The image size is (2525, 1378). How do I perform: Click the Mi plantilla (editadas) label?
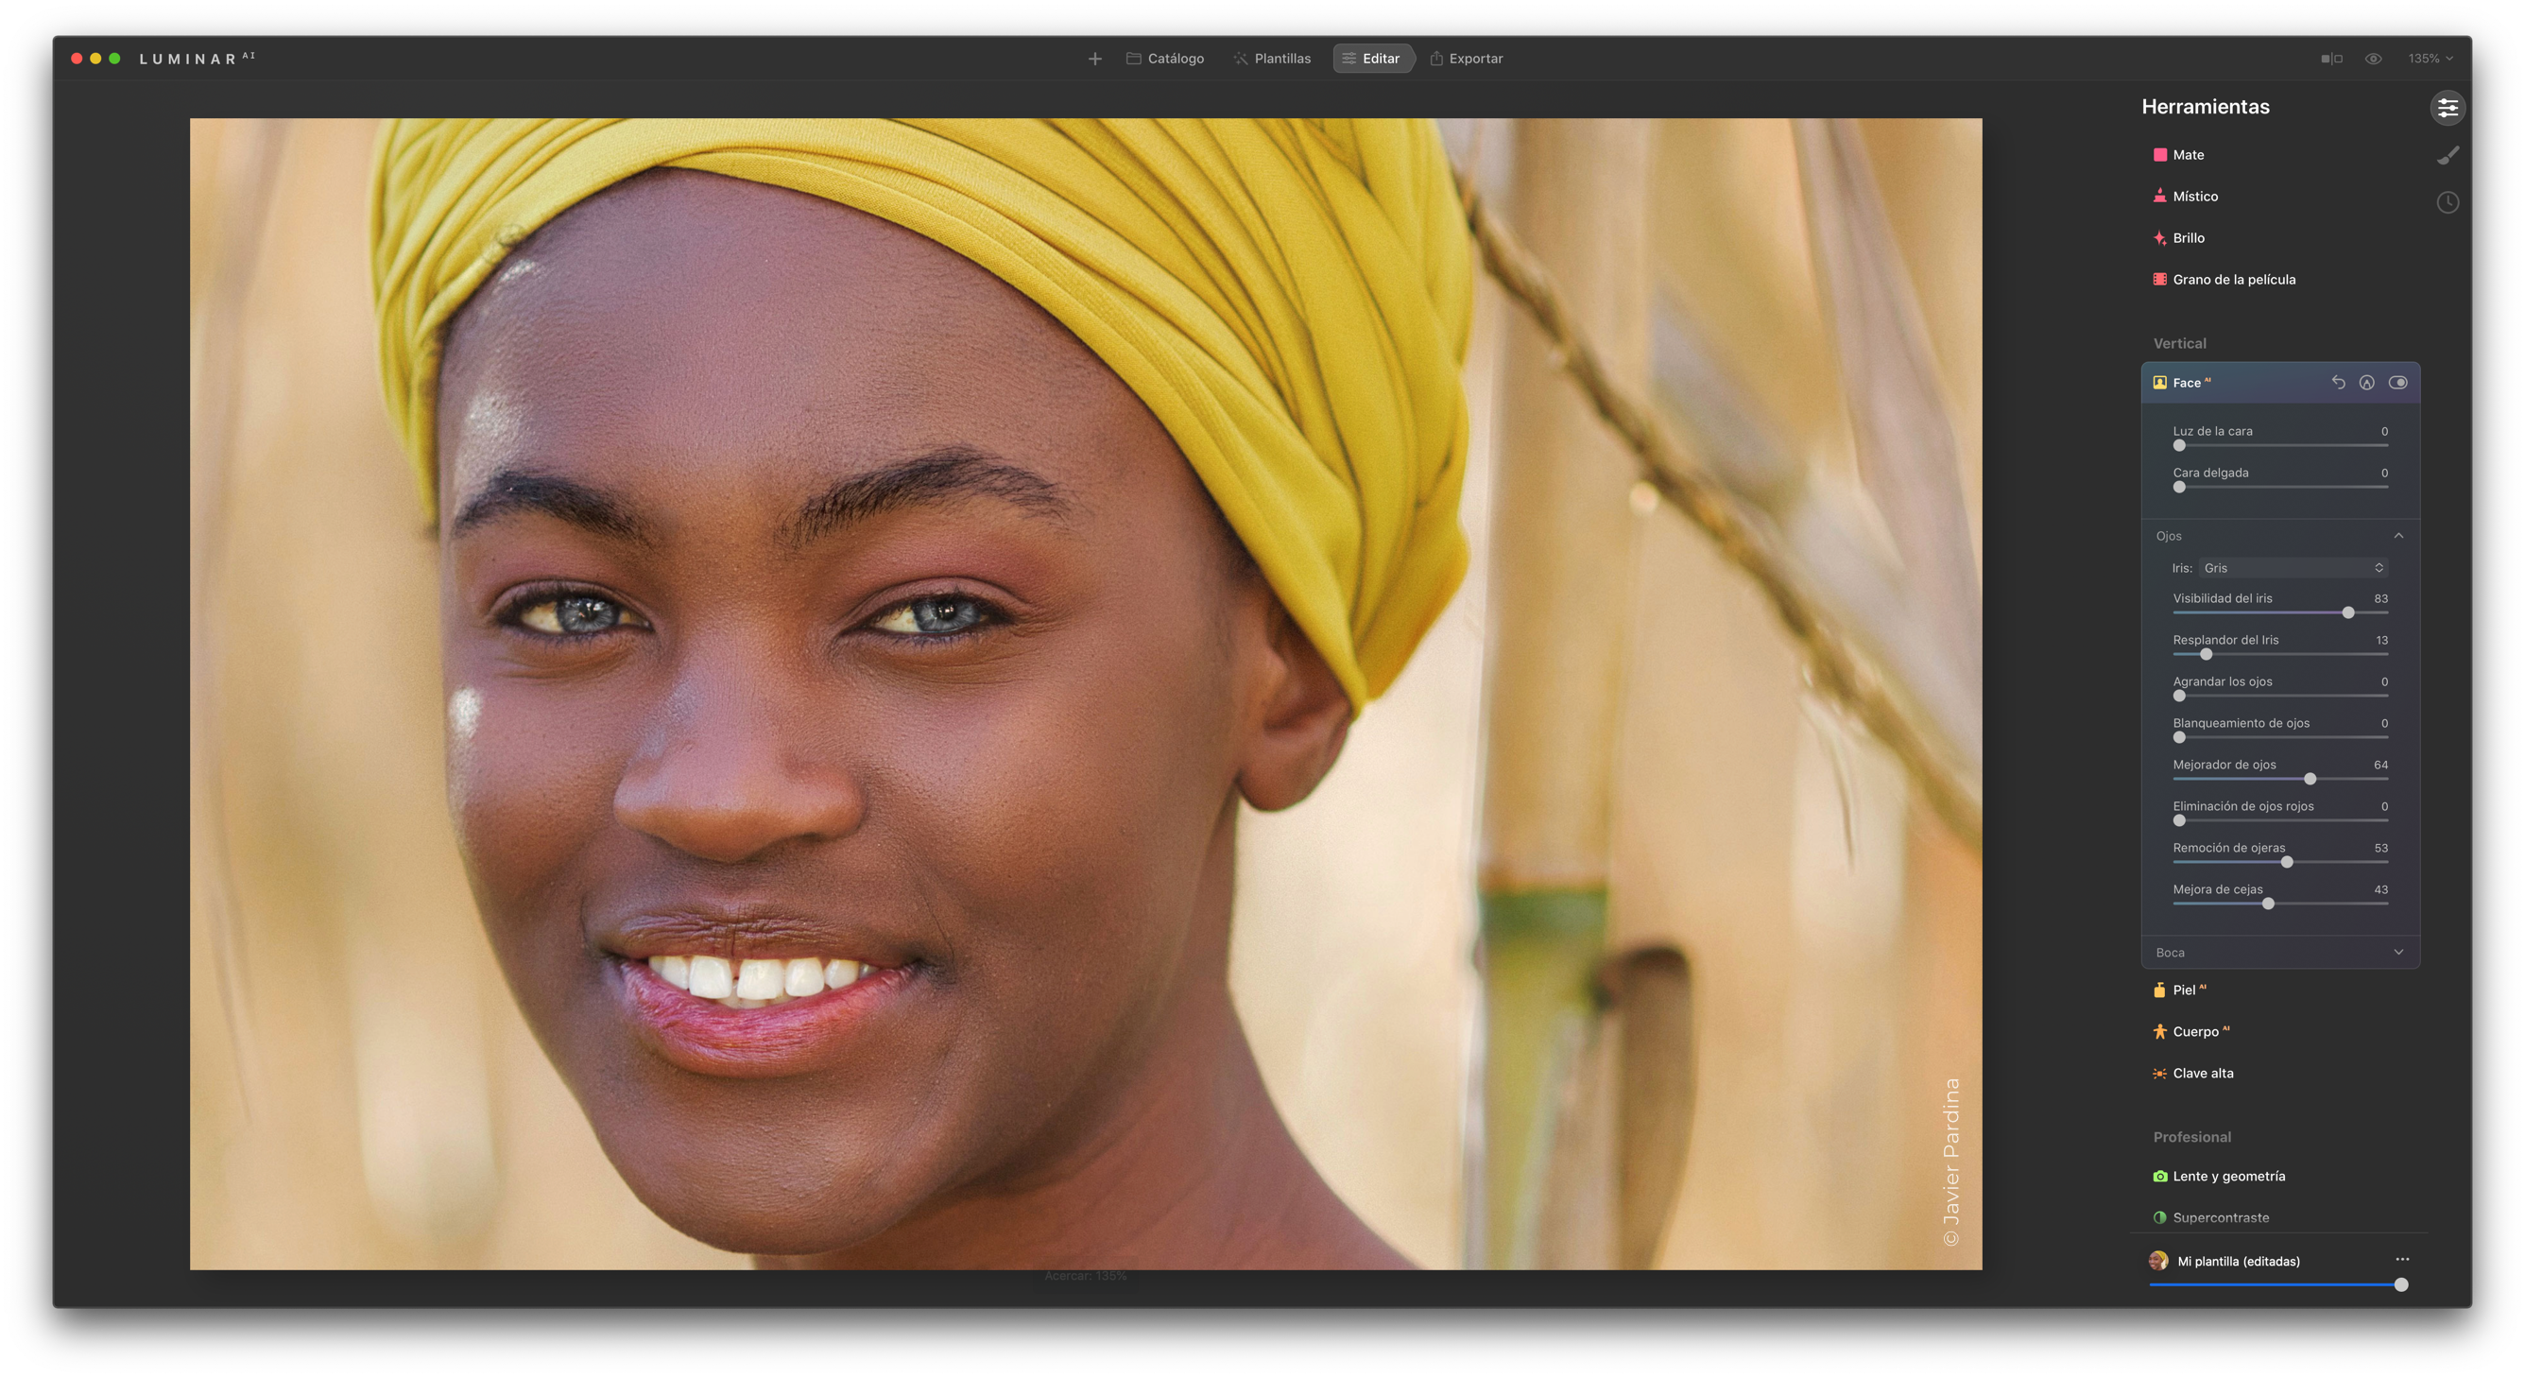click(2238, 1262)
